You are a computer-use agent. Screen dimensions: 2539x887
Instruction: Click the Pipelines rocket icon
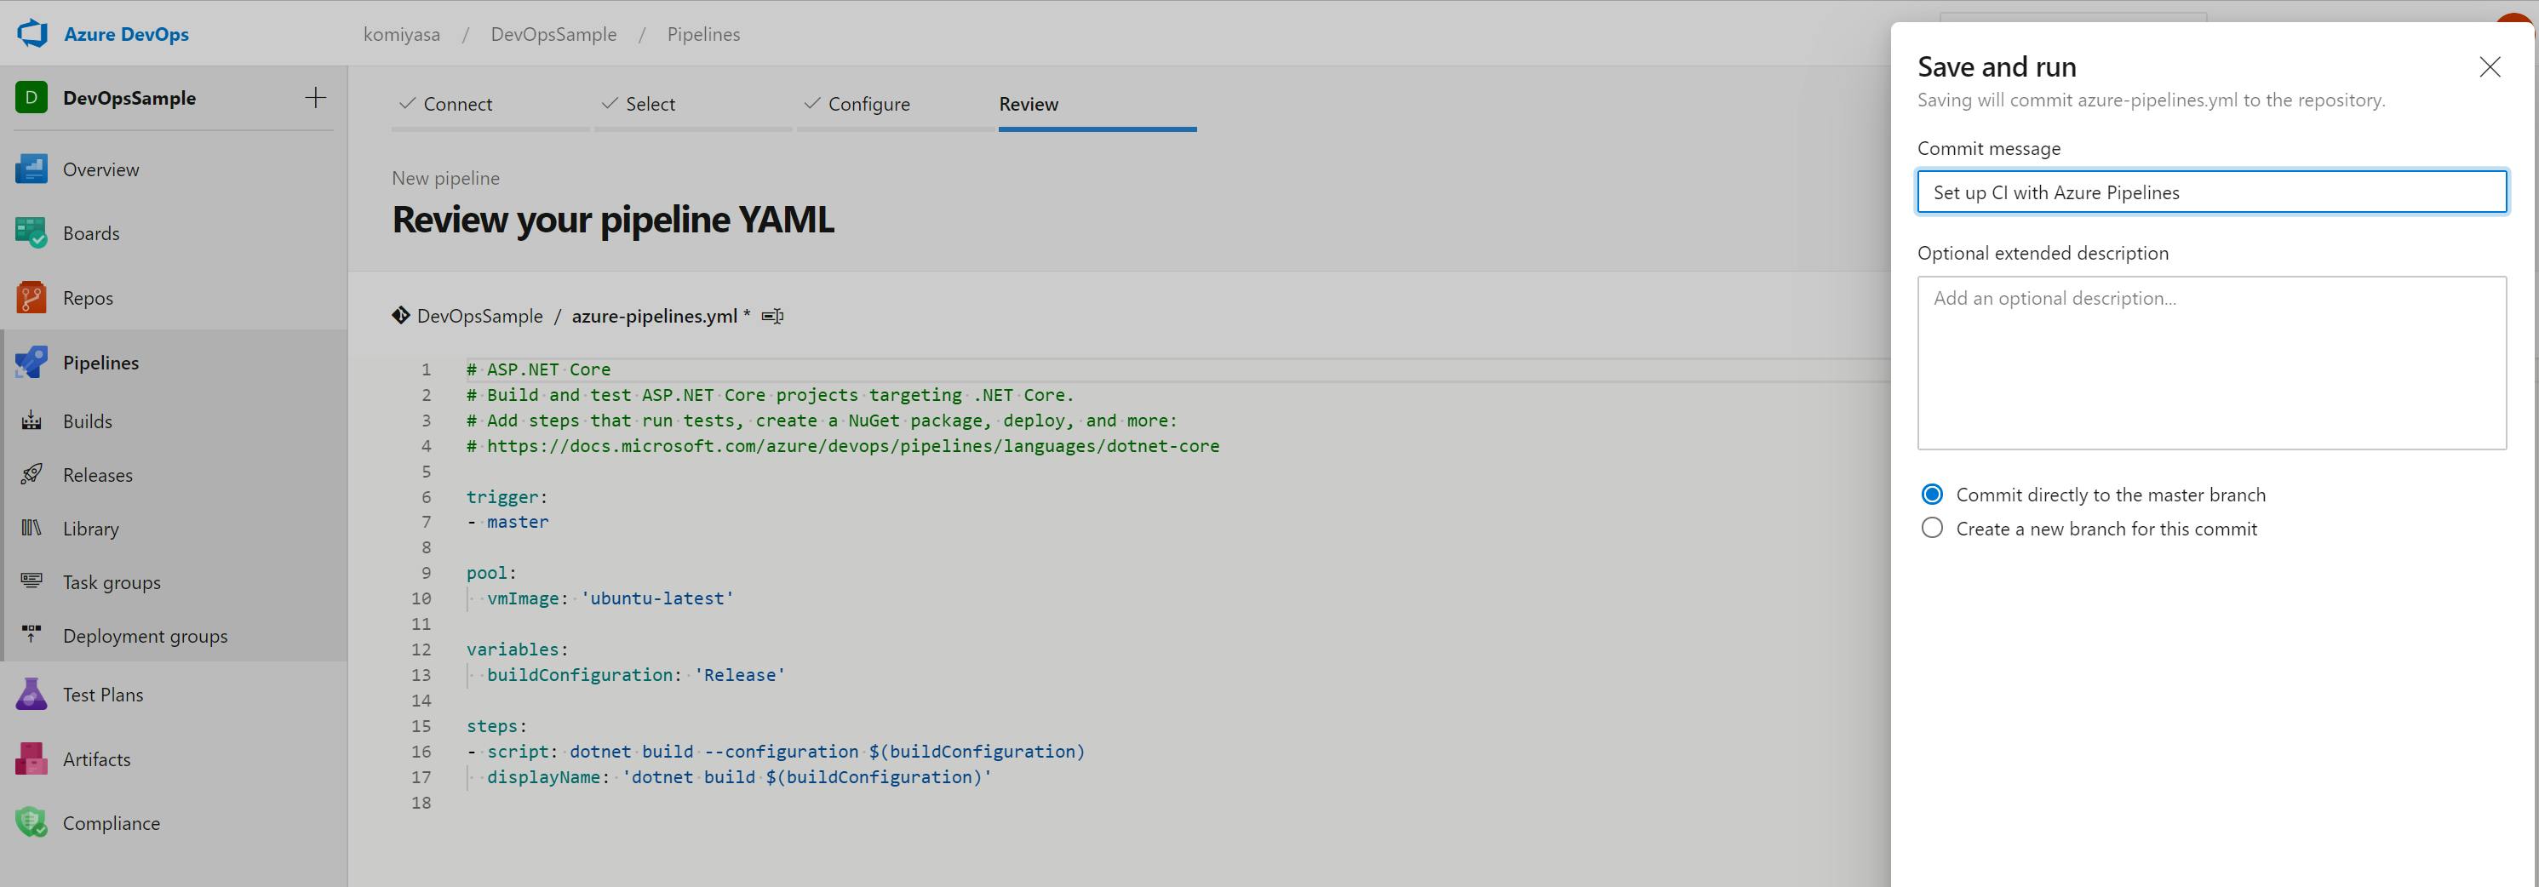click(32, 363)
